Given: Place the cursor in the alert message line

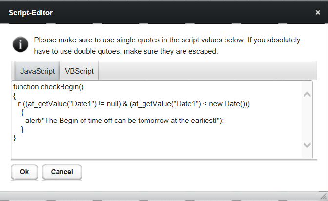Looking at the screenshot, I should coord(124,121).
